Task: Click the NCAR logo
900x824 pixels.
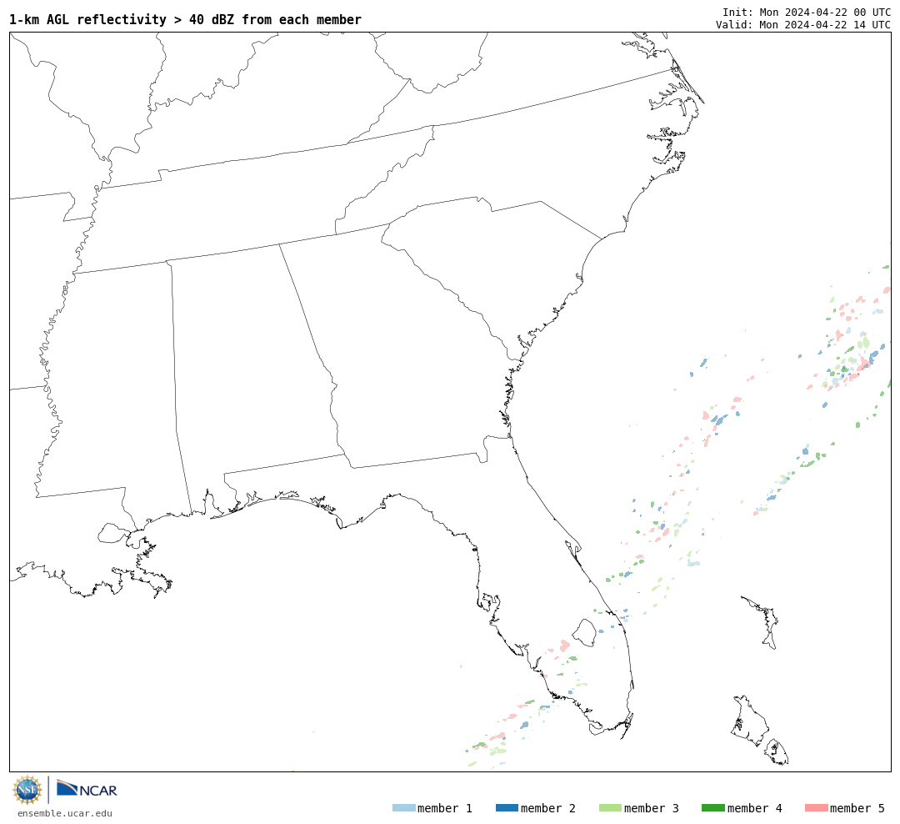Action: pyautogui.click(x=87, y=788)
